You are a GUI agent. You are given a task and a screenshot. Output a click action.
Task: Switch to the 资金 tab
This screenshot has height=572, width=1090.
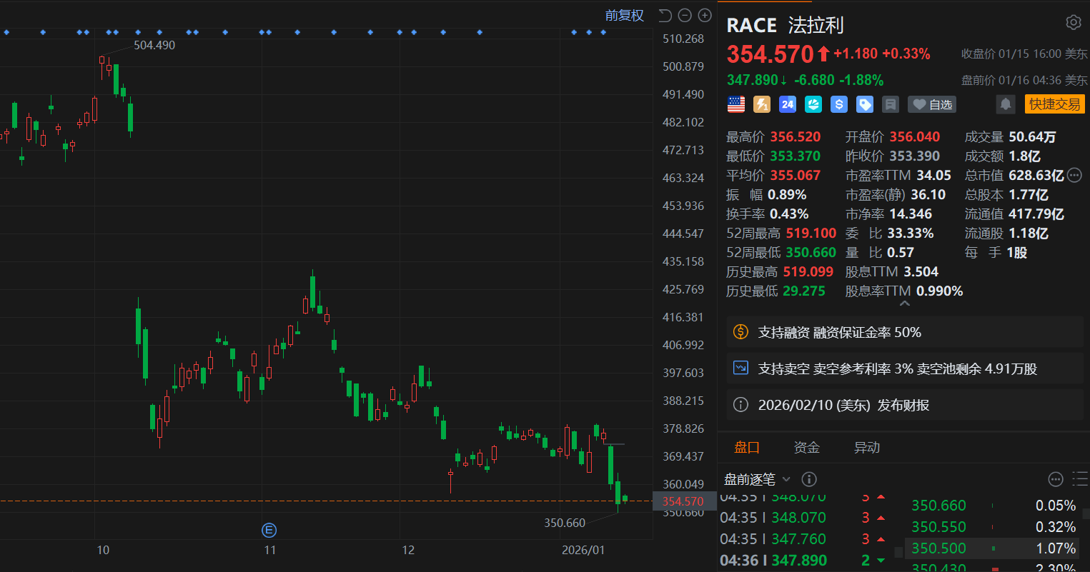806,448
